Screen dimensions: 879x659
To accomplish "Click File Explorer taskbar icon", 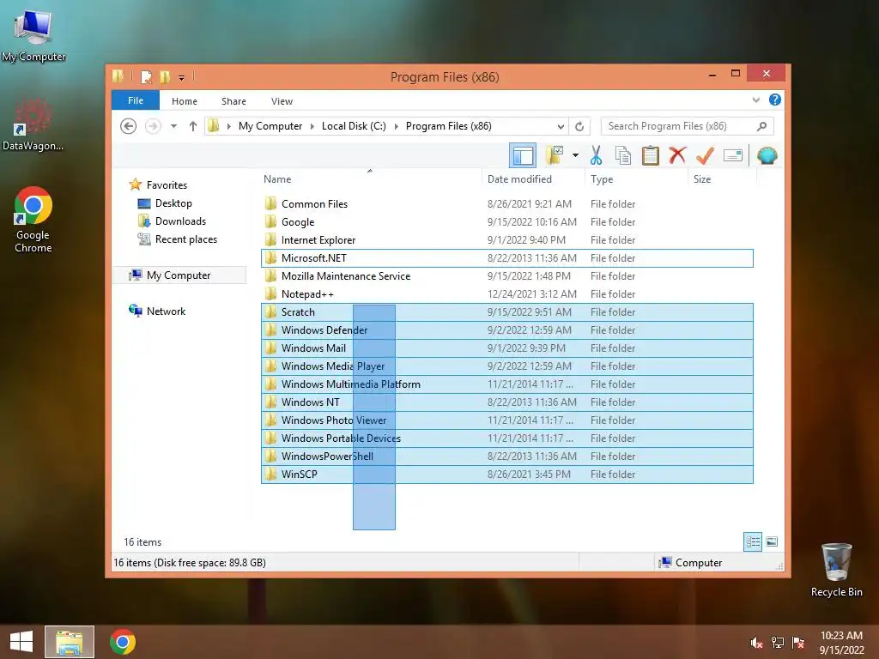I will (x=70, y=642).
